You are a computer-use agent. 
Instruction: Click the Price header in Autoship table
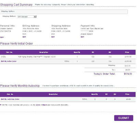point(127,94)
